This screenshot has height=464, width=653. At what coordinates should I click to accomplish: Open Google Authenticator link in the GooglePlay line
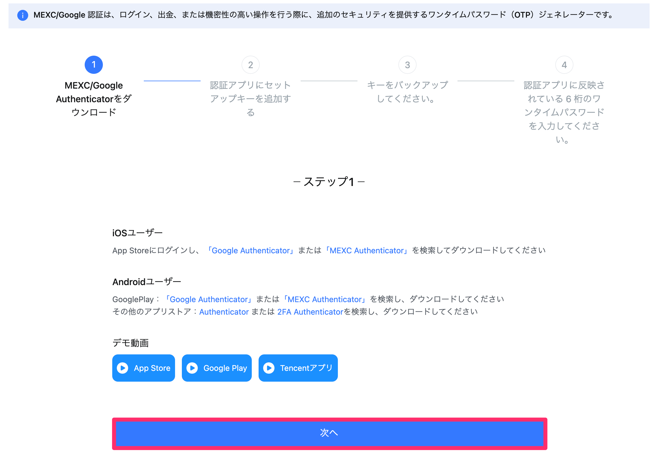pyautogui.click(x=209, y=299)
